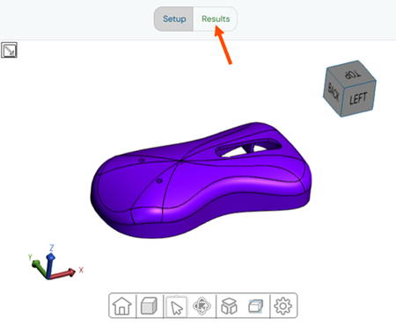Click the X axis of triad
The width and height of the screenshot is (396, 324).
tap(63, 274)
